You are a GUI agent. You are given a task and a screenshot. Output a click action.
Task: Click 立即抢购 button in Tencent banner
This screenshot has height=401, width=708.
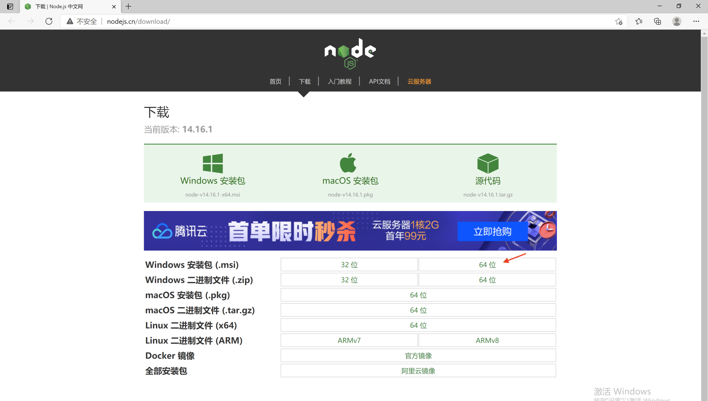(x=493, y=231)
